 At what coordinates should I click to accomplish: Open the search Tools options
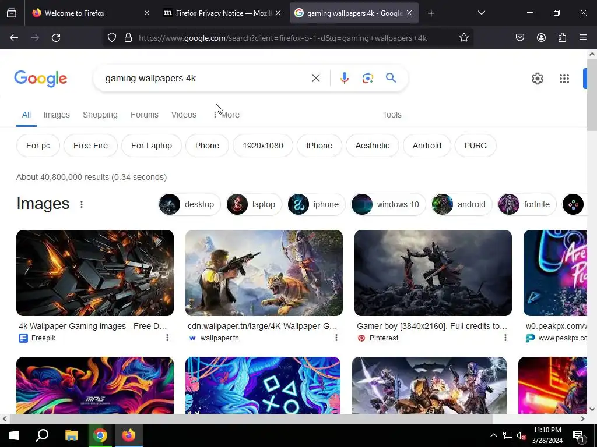click(392, 115)
